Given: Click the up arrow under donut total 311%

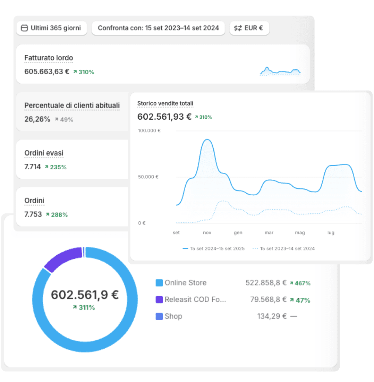Looking at the screenshot, I should pos(75,307).
